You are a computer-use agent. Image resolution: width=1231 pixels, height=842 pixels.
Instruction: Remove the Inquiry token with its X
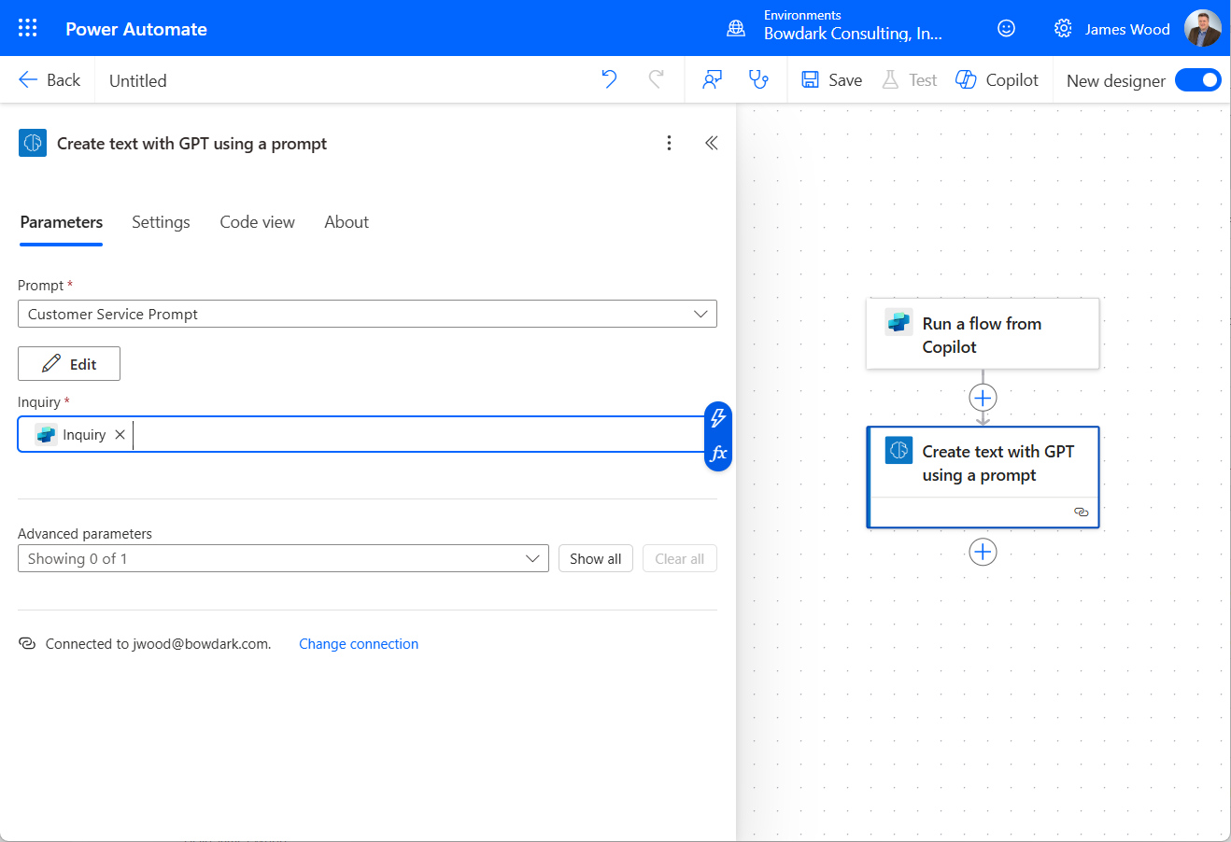(x=120, y=435)
